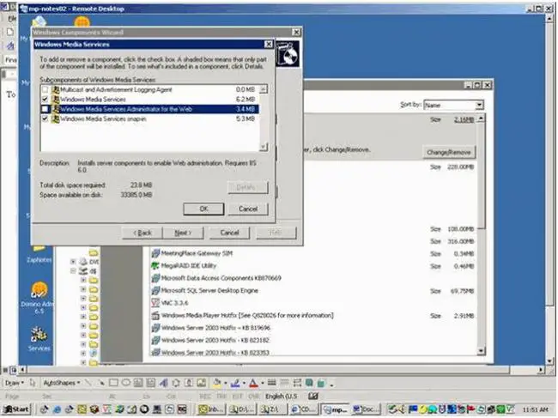Image resolution: width=558 pixels, height=418 pixels.
Task: Select Microsoft SQL Server Desktop Engine entry
Action: [x=209, y=290]
